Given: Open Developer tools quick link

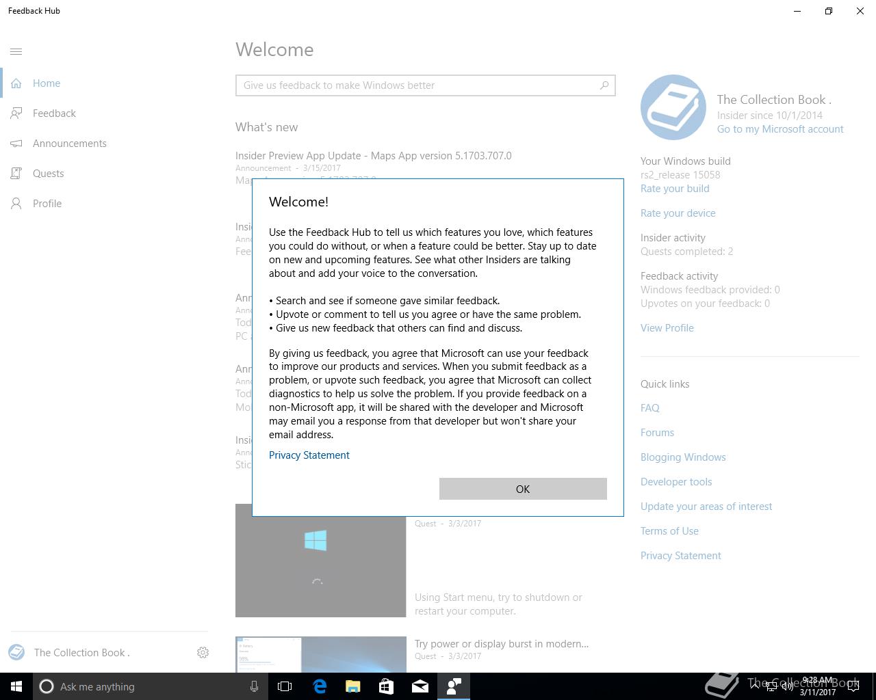Looking at the screenshot, I should pos(676,482).
